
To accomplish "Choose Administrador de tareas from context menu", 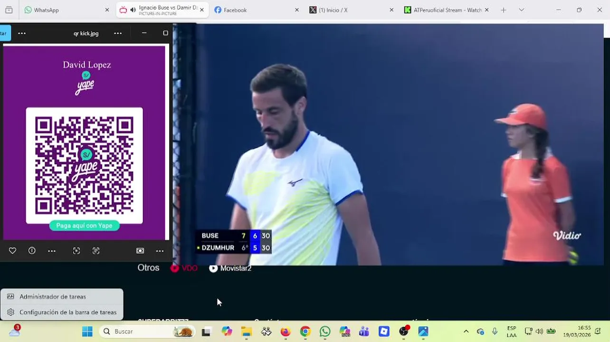I will tap(62, 296).
